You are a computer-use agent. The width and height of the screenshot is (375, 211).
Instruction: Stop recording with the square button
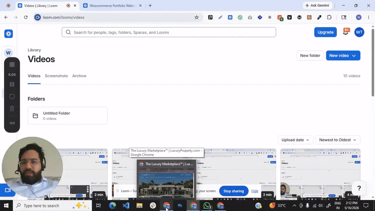pos(12,64)
